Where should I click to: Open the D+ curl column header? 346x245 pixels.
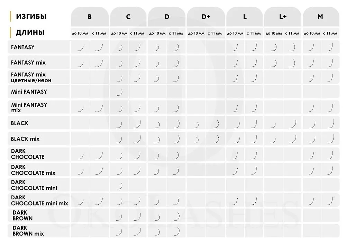coord(206,17)
